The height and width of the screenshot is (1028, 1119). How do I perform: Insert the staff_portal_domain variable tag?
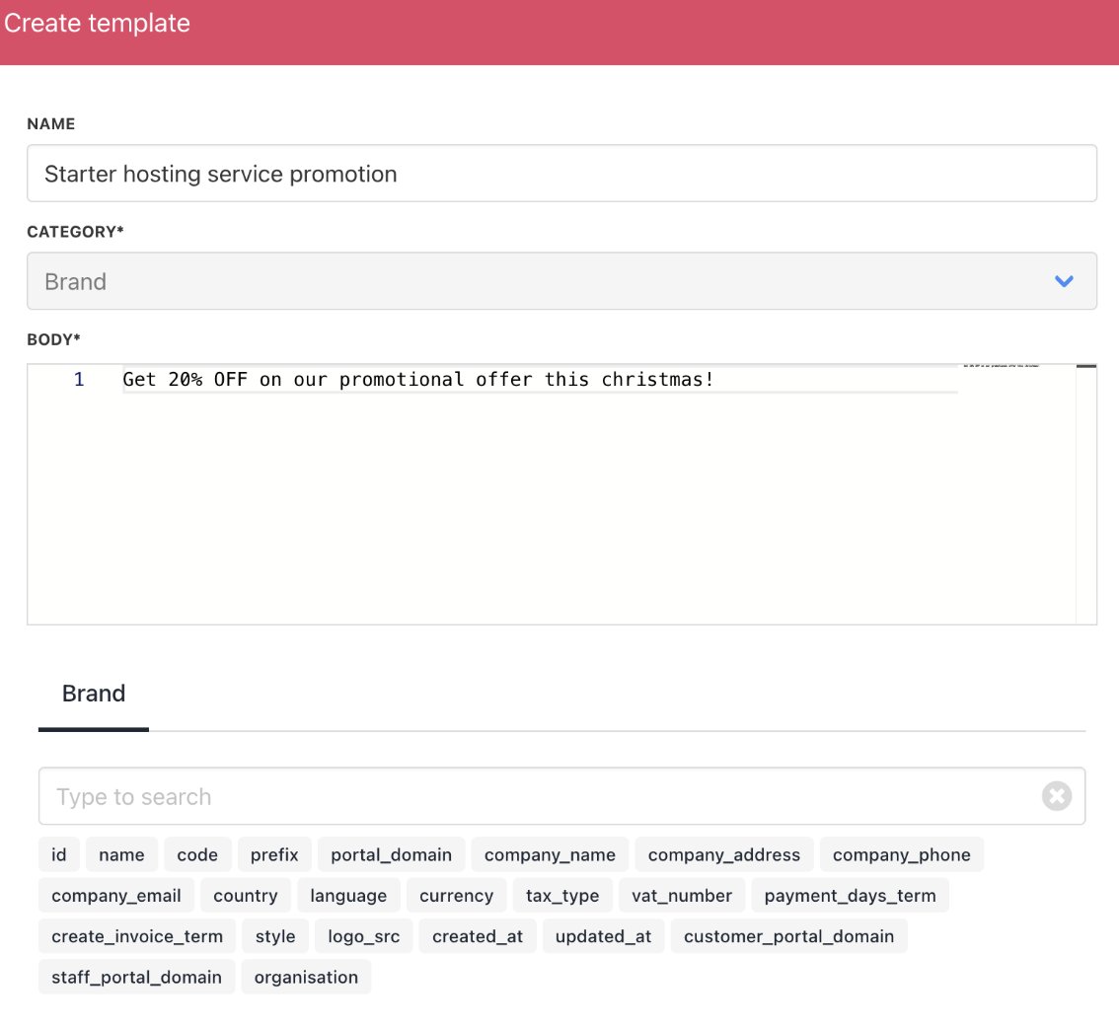point(136,977)
